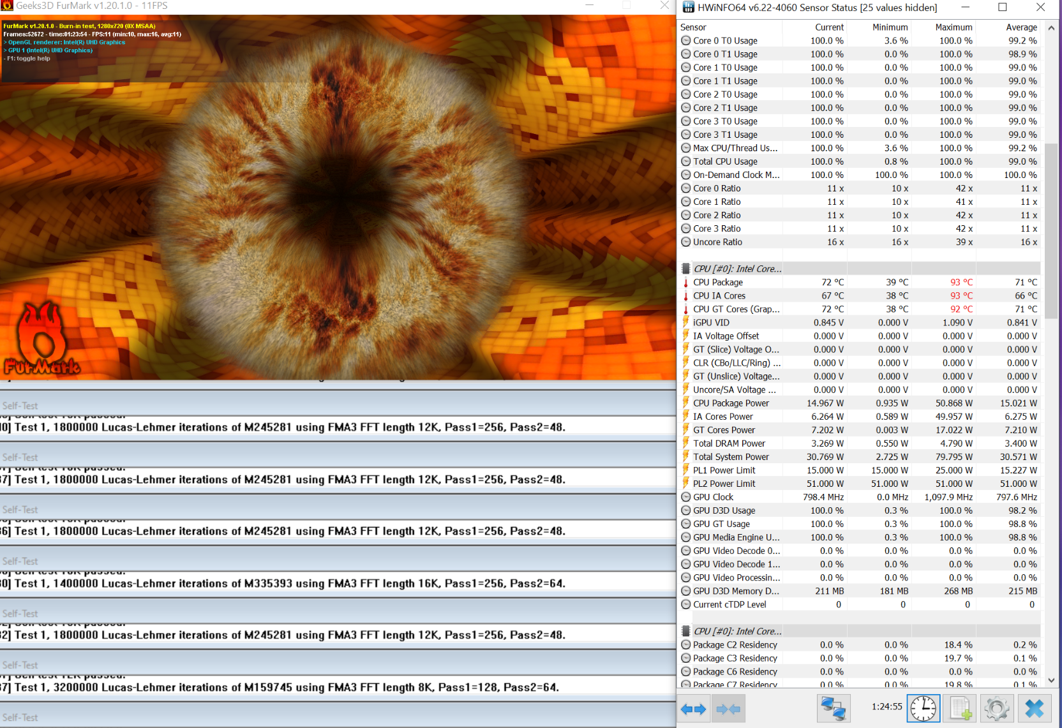Click the red 93 °C CPU Package maximum
1062x728 pixels.
(x=961, y=282)
